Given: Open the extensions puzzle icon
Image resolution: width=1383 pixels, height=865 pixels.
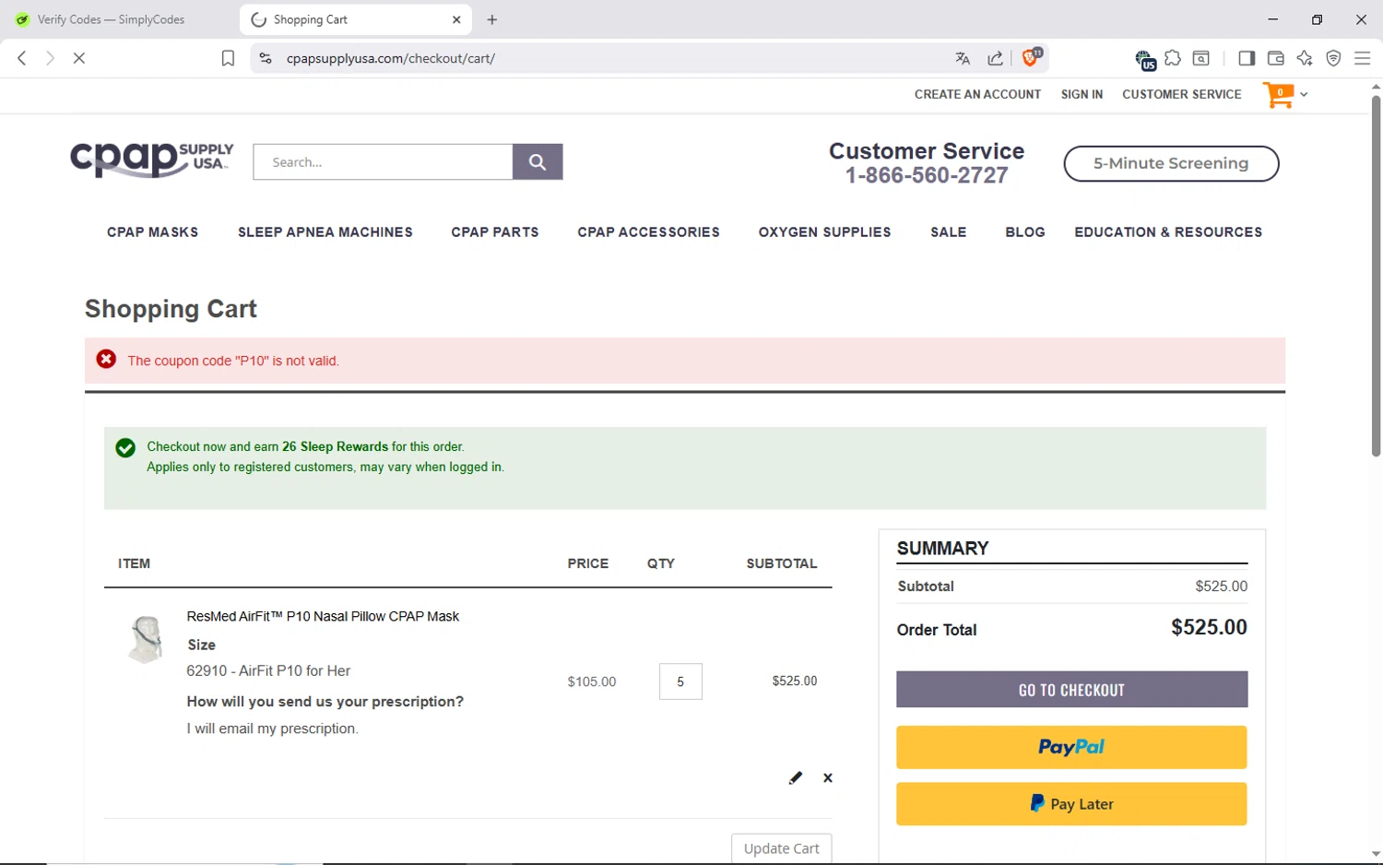Looking at the screenshot, I should [x=1173, y=58].
